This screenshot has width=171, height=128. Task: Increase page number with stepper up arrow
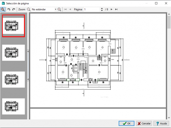click(102, 8)
